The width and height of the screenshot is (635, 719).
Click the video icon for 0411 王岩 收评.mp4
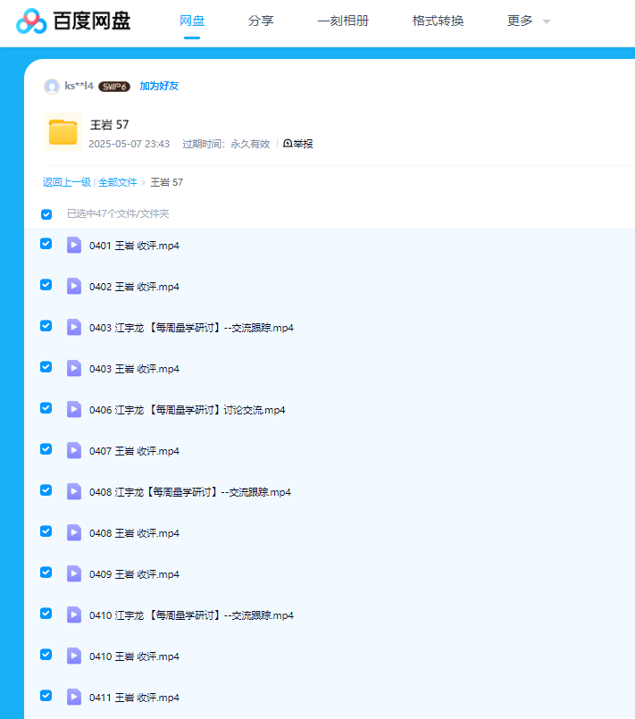(x=74, y=698)
